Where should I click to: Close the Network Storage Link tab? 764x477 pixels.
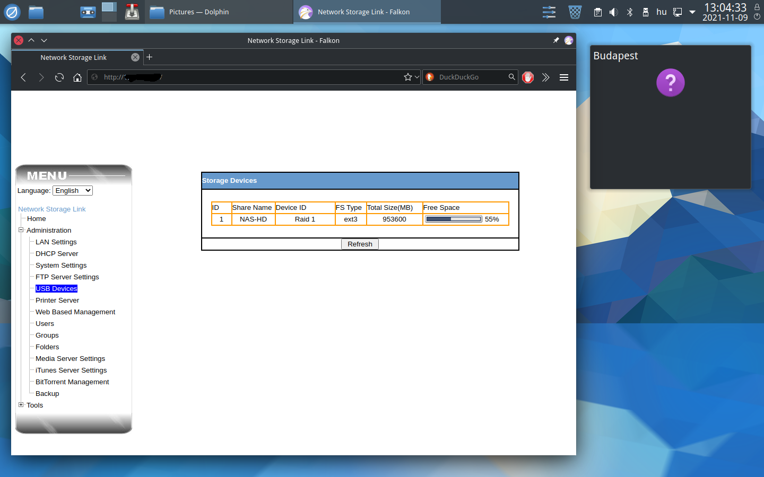[x=135, y=57]
